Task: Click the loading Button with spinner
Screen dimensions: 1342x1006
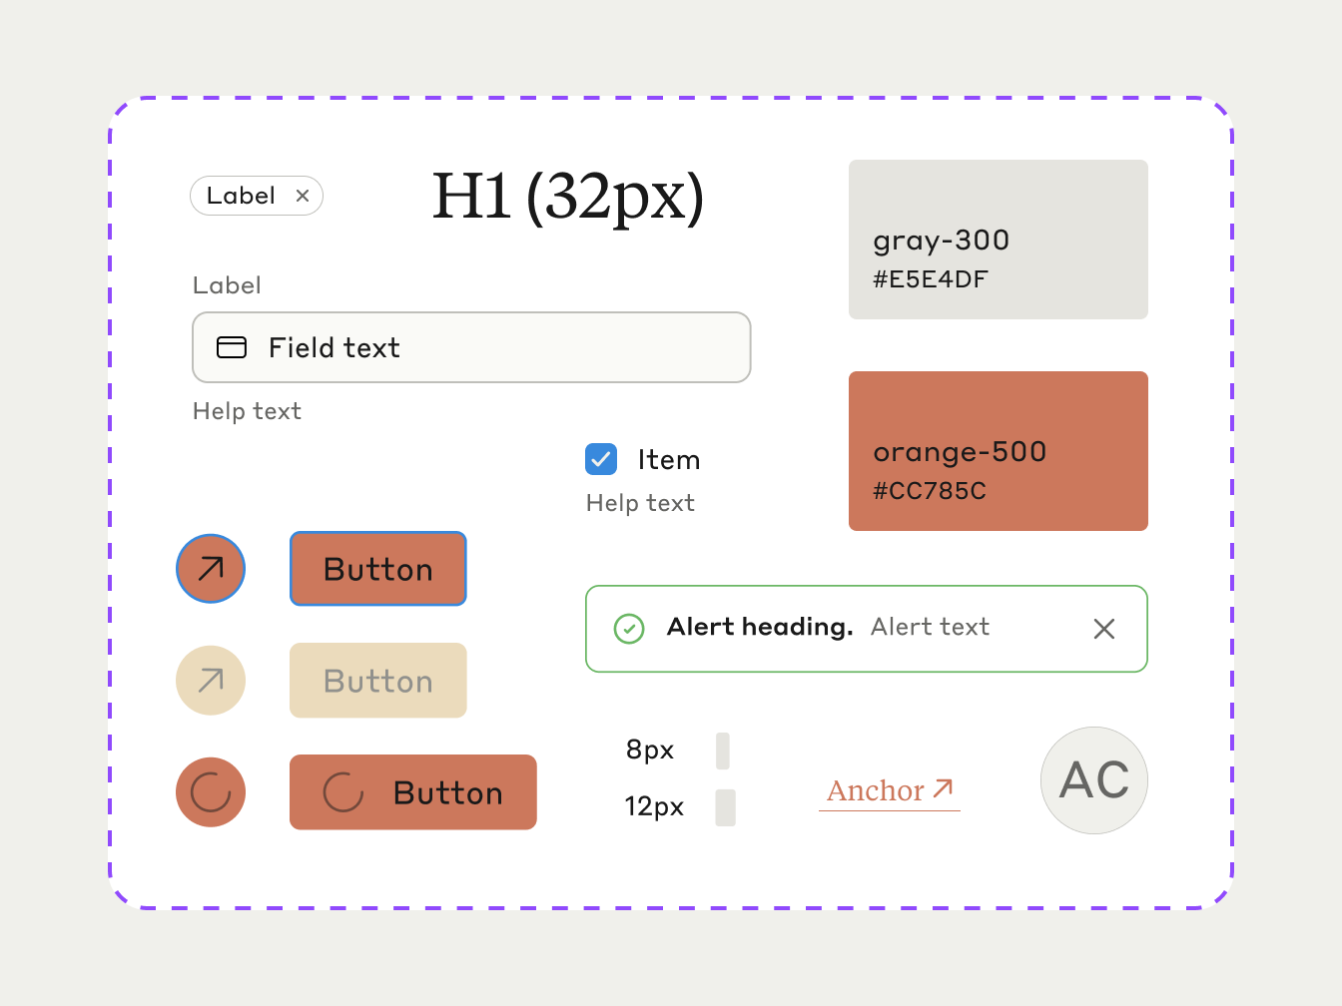Action: 413,792
